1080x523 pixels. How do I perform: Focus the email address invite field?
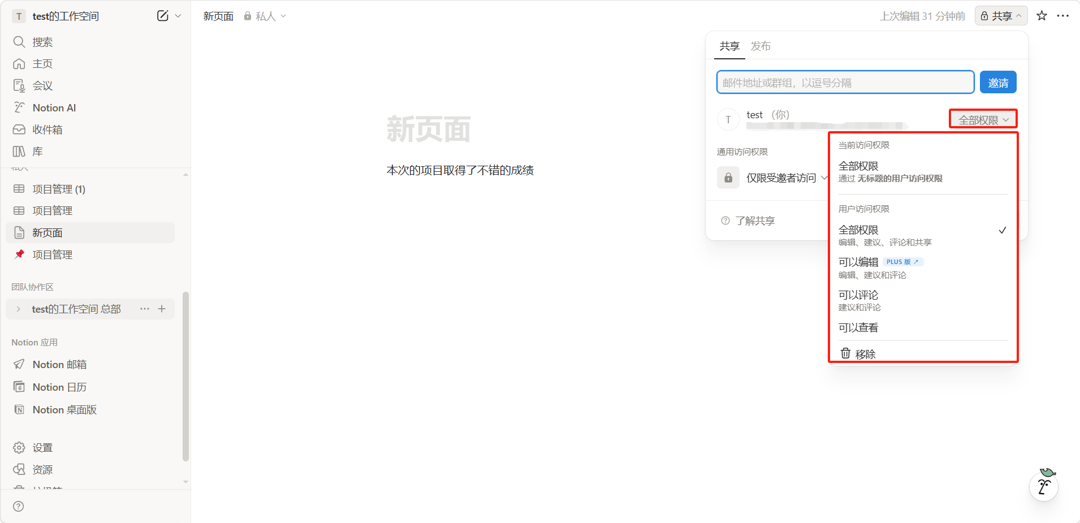845,83
